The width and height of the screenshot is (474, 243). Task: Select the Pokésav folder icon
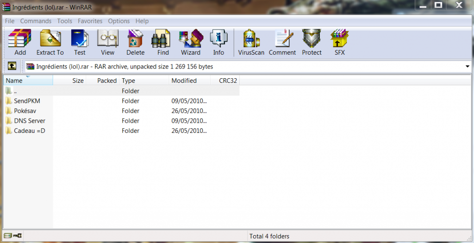(x=9, y=111)
